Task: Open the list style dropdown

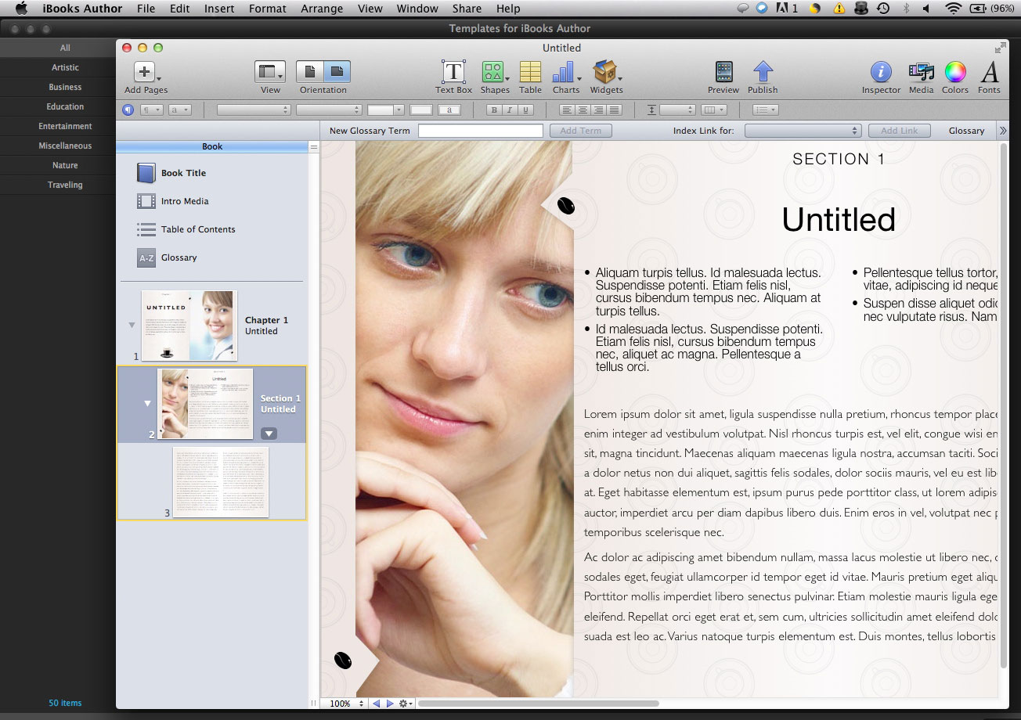Action: click(x=765, y=110)
